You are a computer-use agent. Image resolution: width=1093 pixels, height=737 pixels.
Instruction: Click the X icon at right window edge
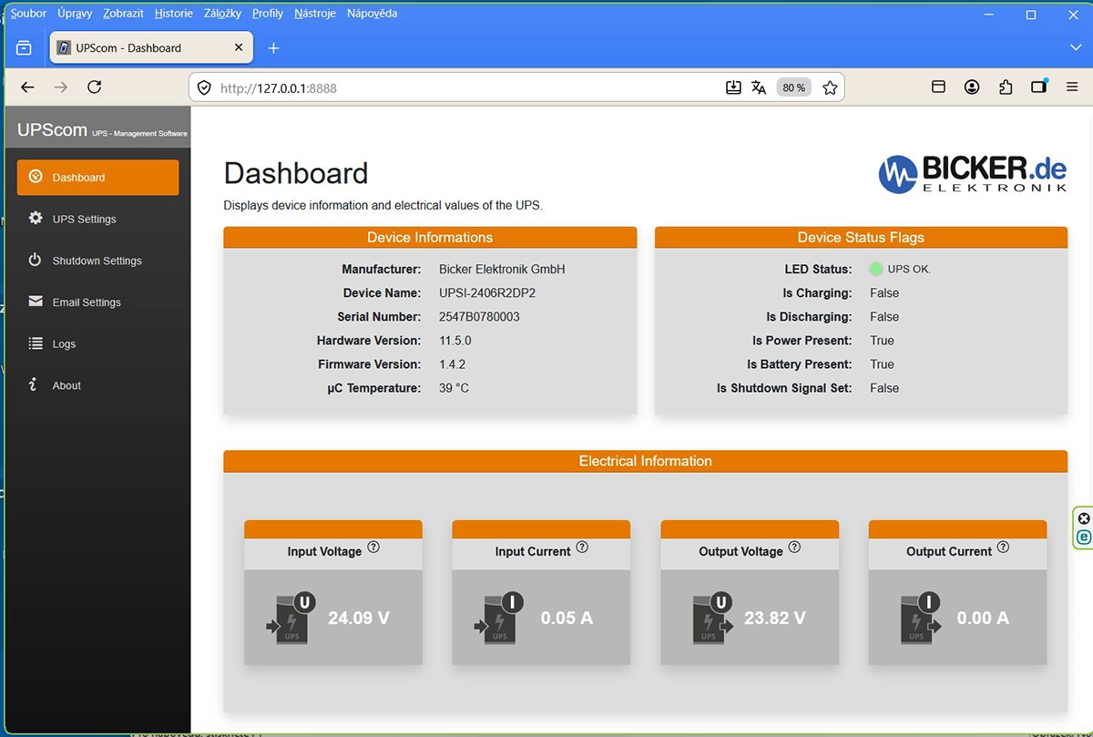pos(1084,518)
